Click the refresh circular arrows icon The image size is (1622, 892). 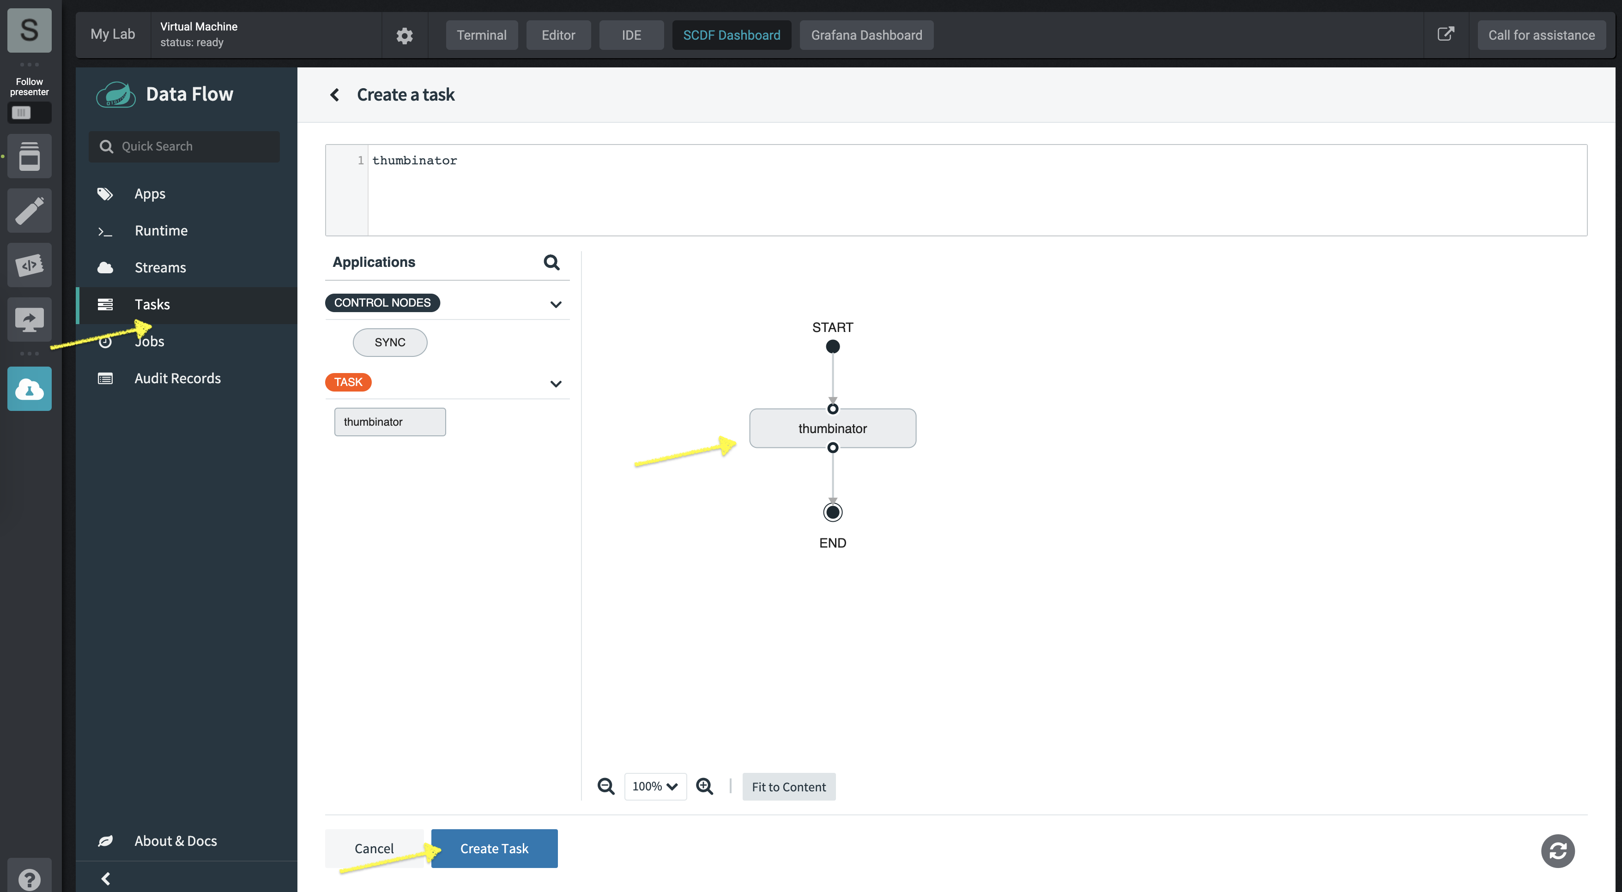(1557, 851)
